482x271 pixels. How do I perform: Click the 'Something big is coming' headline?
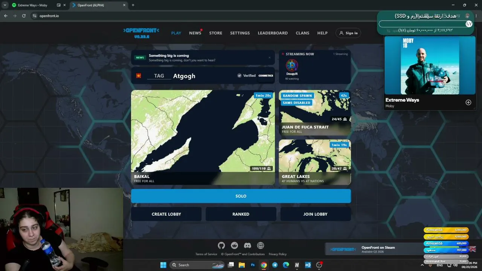169,56
